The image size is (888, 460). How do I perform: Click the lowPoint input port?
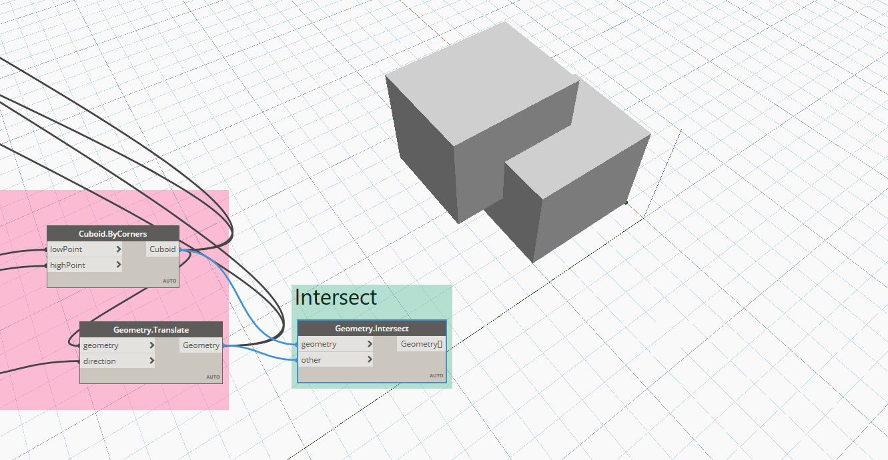pos(85,249)
